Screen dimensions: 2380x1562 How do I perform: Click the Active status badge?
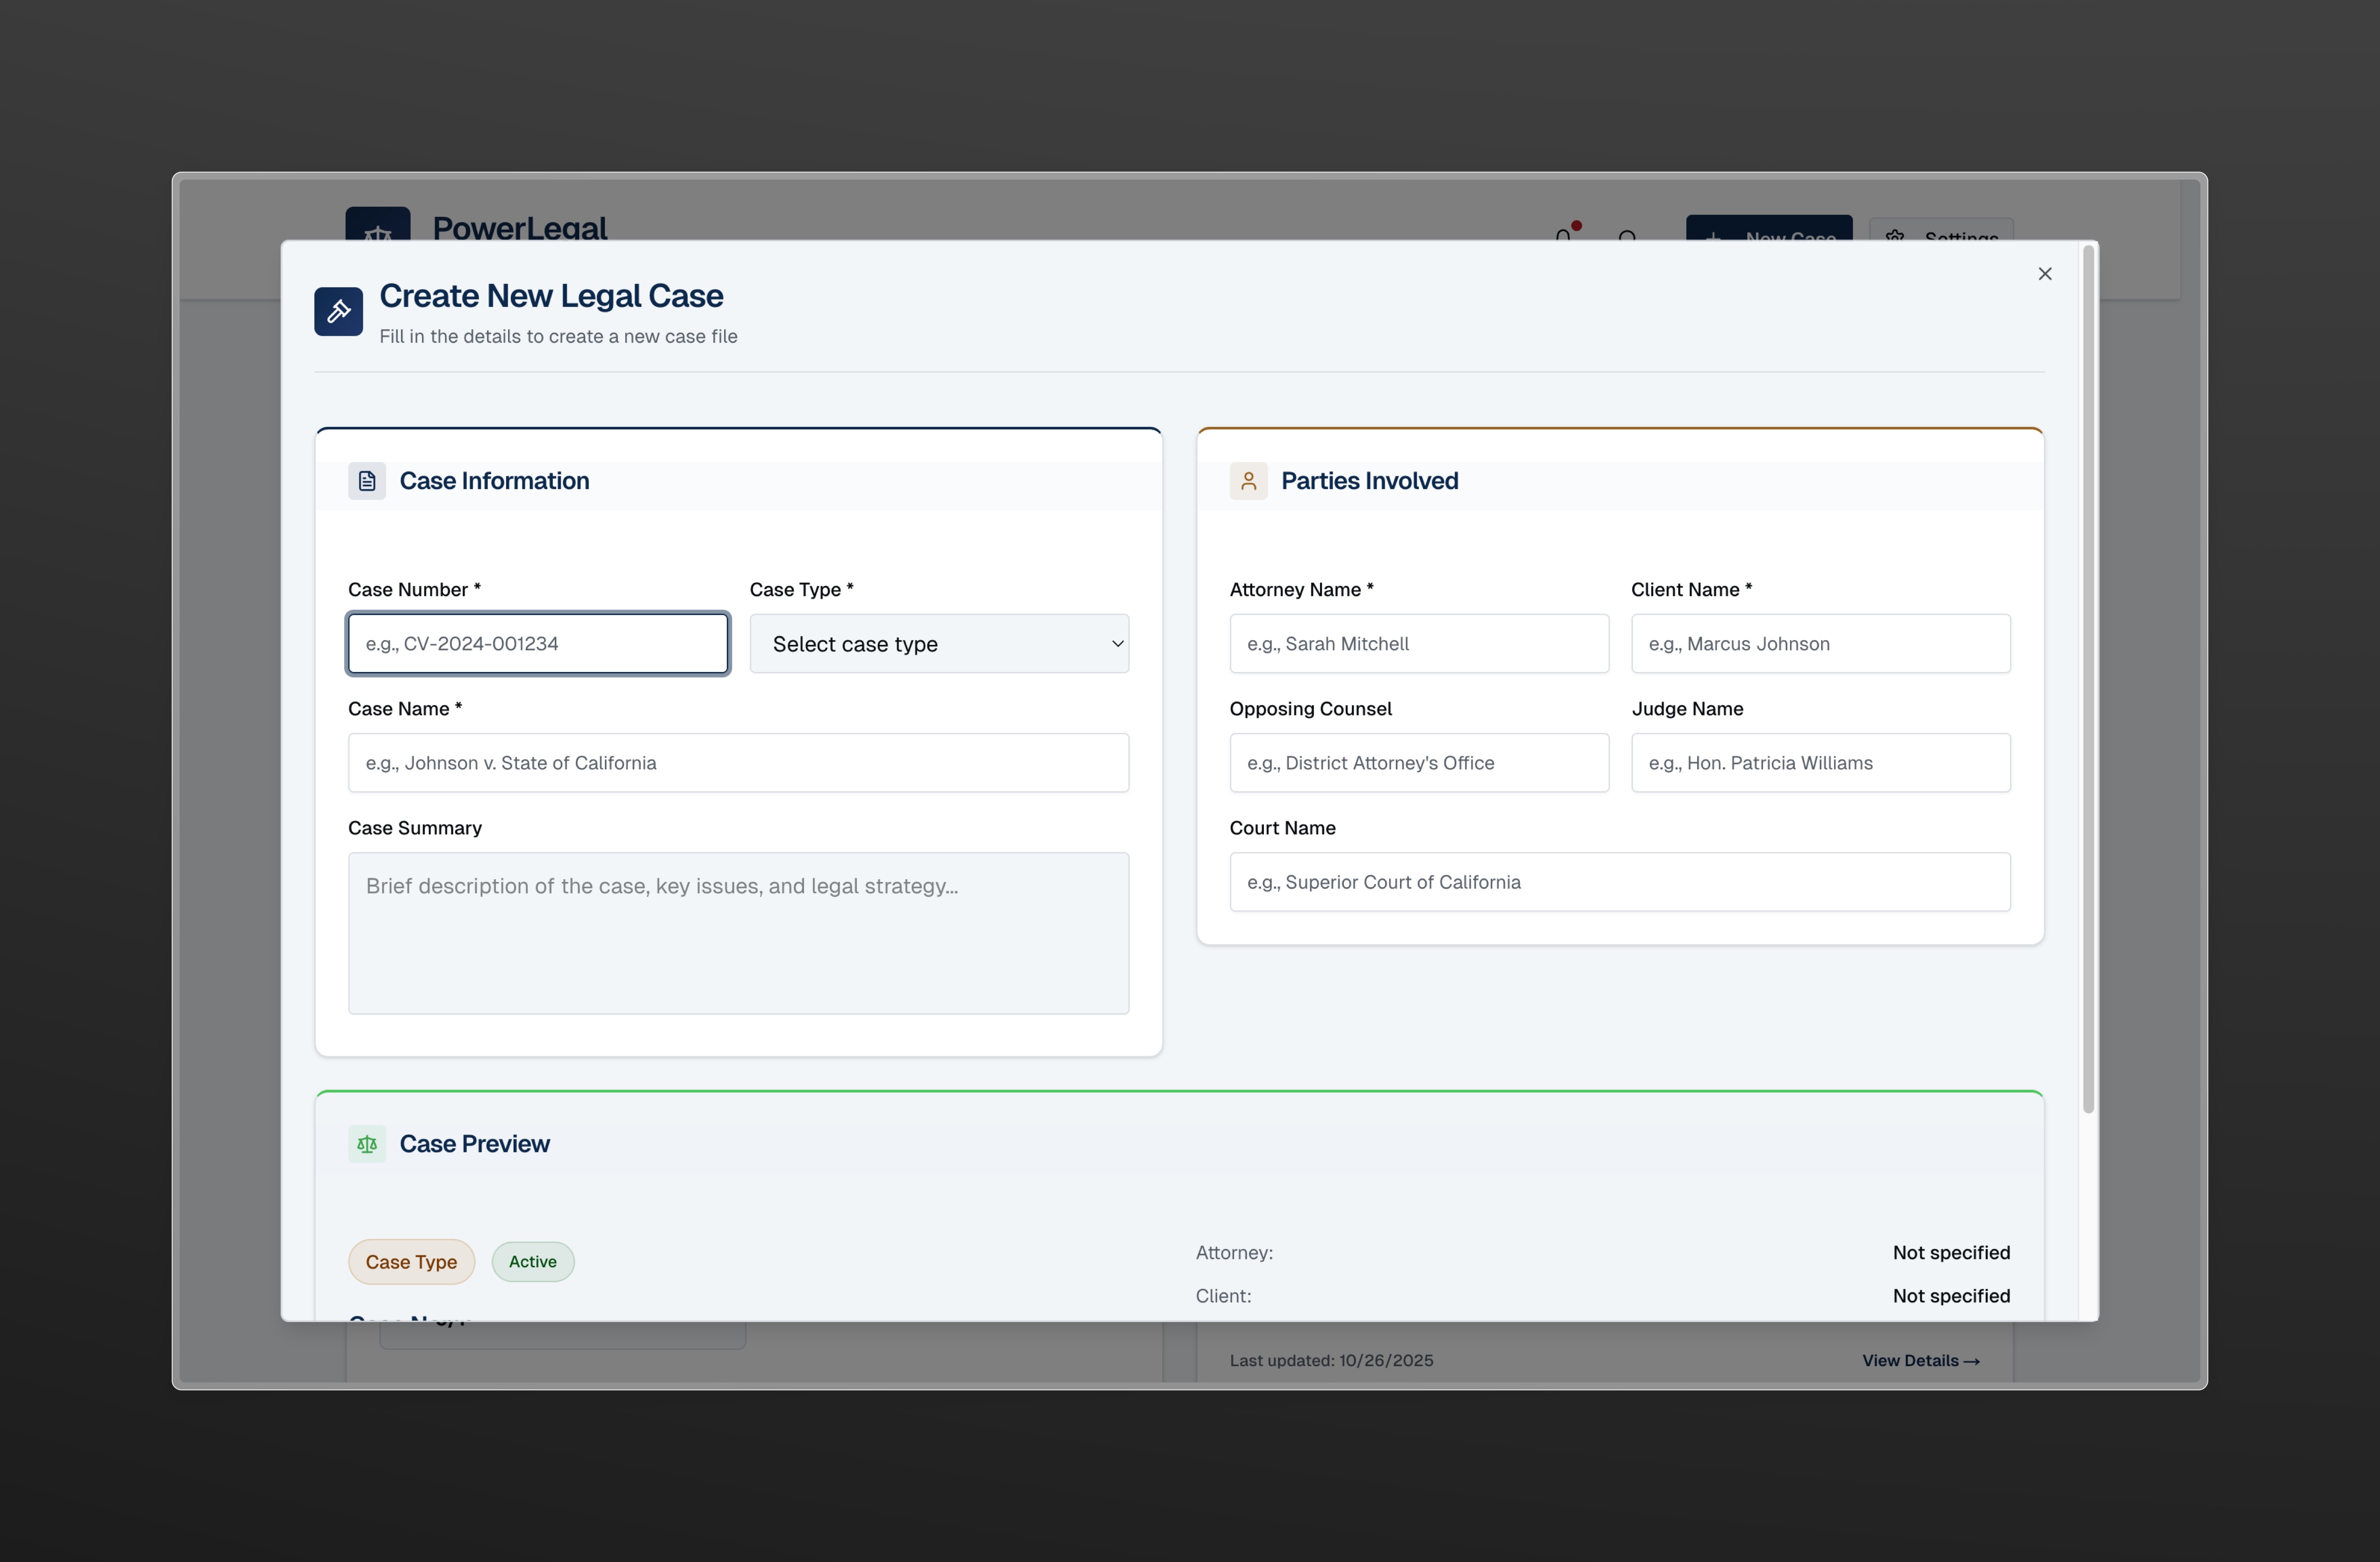tap(532, 1262)
